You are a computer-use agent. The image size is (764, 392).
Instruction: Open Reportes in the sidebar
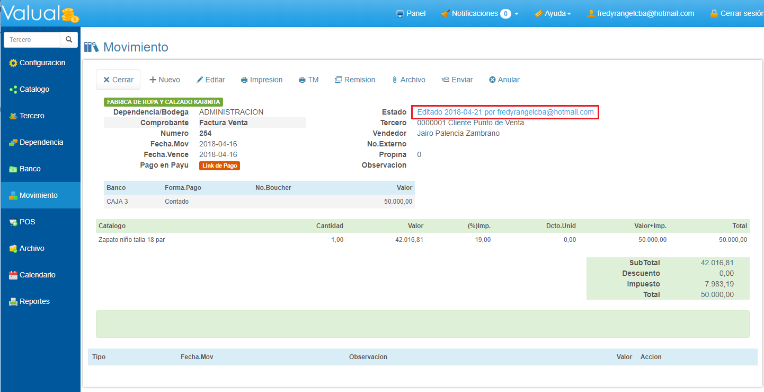click(x=34, y=301)
